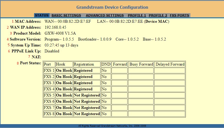Open the STATUS tab

click(42, 15)
